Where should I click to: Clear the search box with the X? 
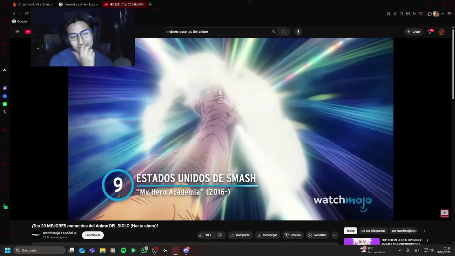pyautogui.click(x=274, y=32)
